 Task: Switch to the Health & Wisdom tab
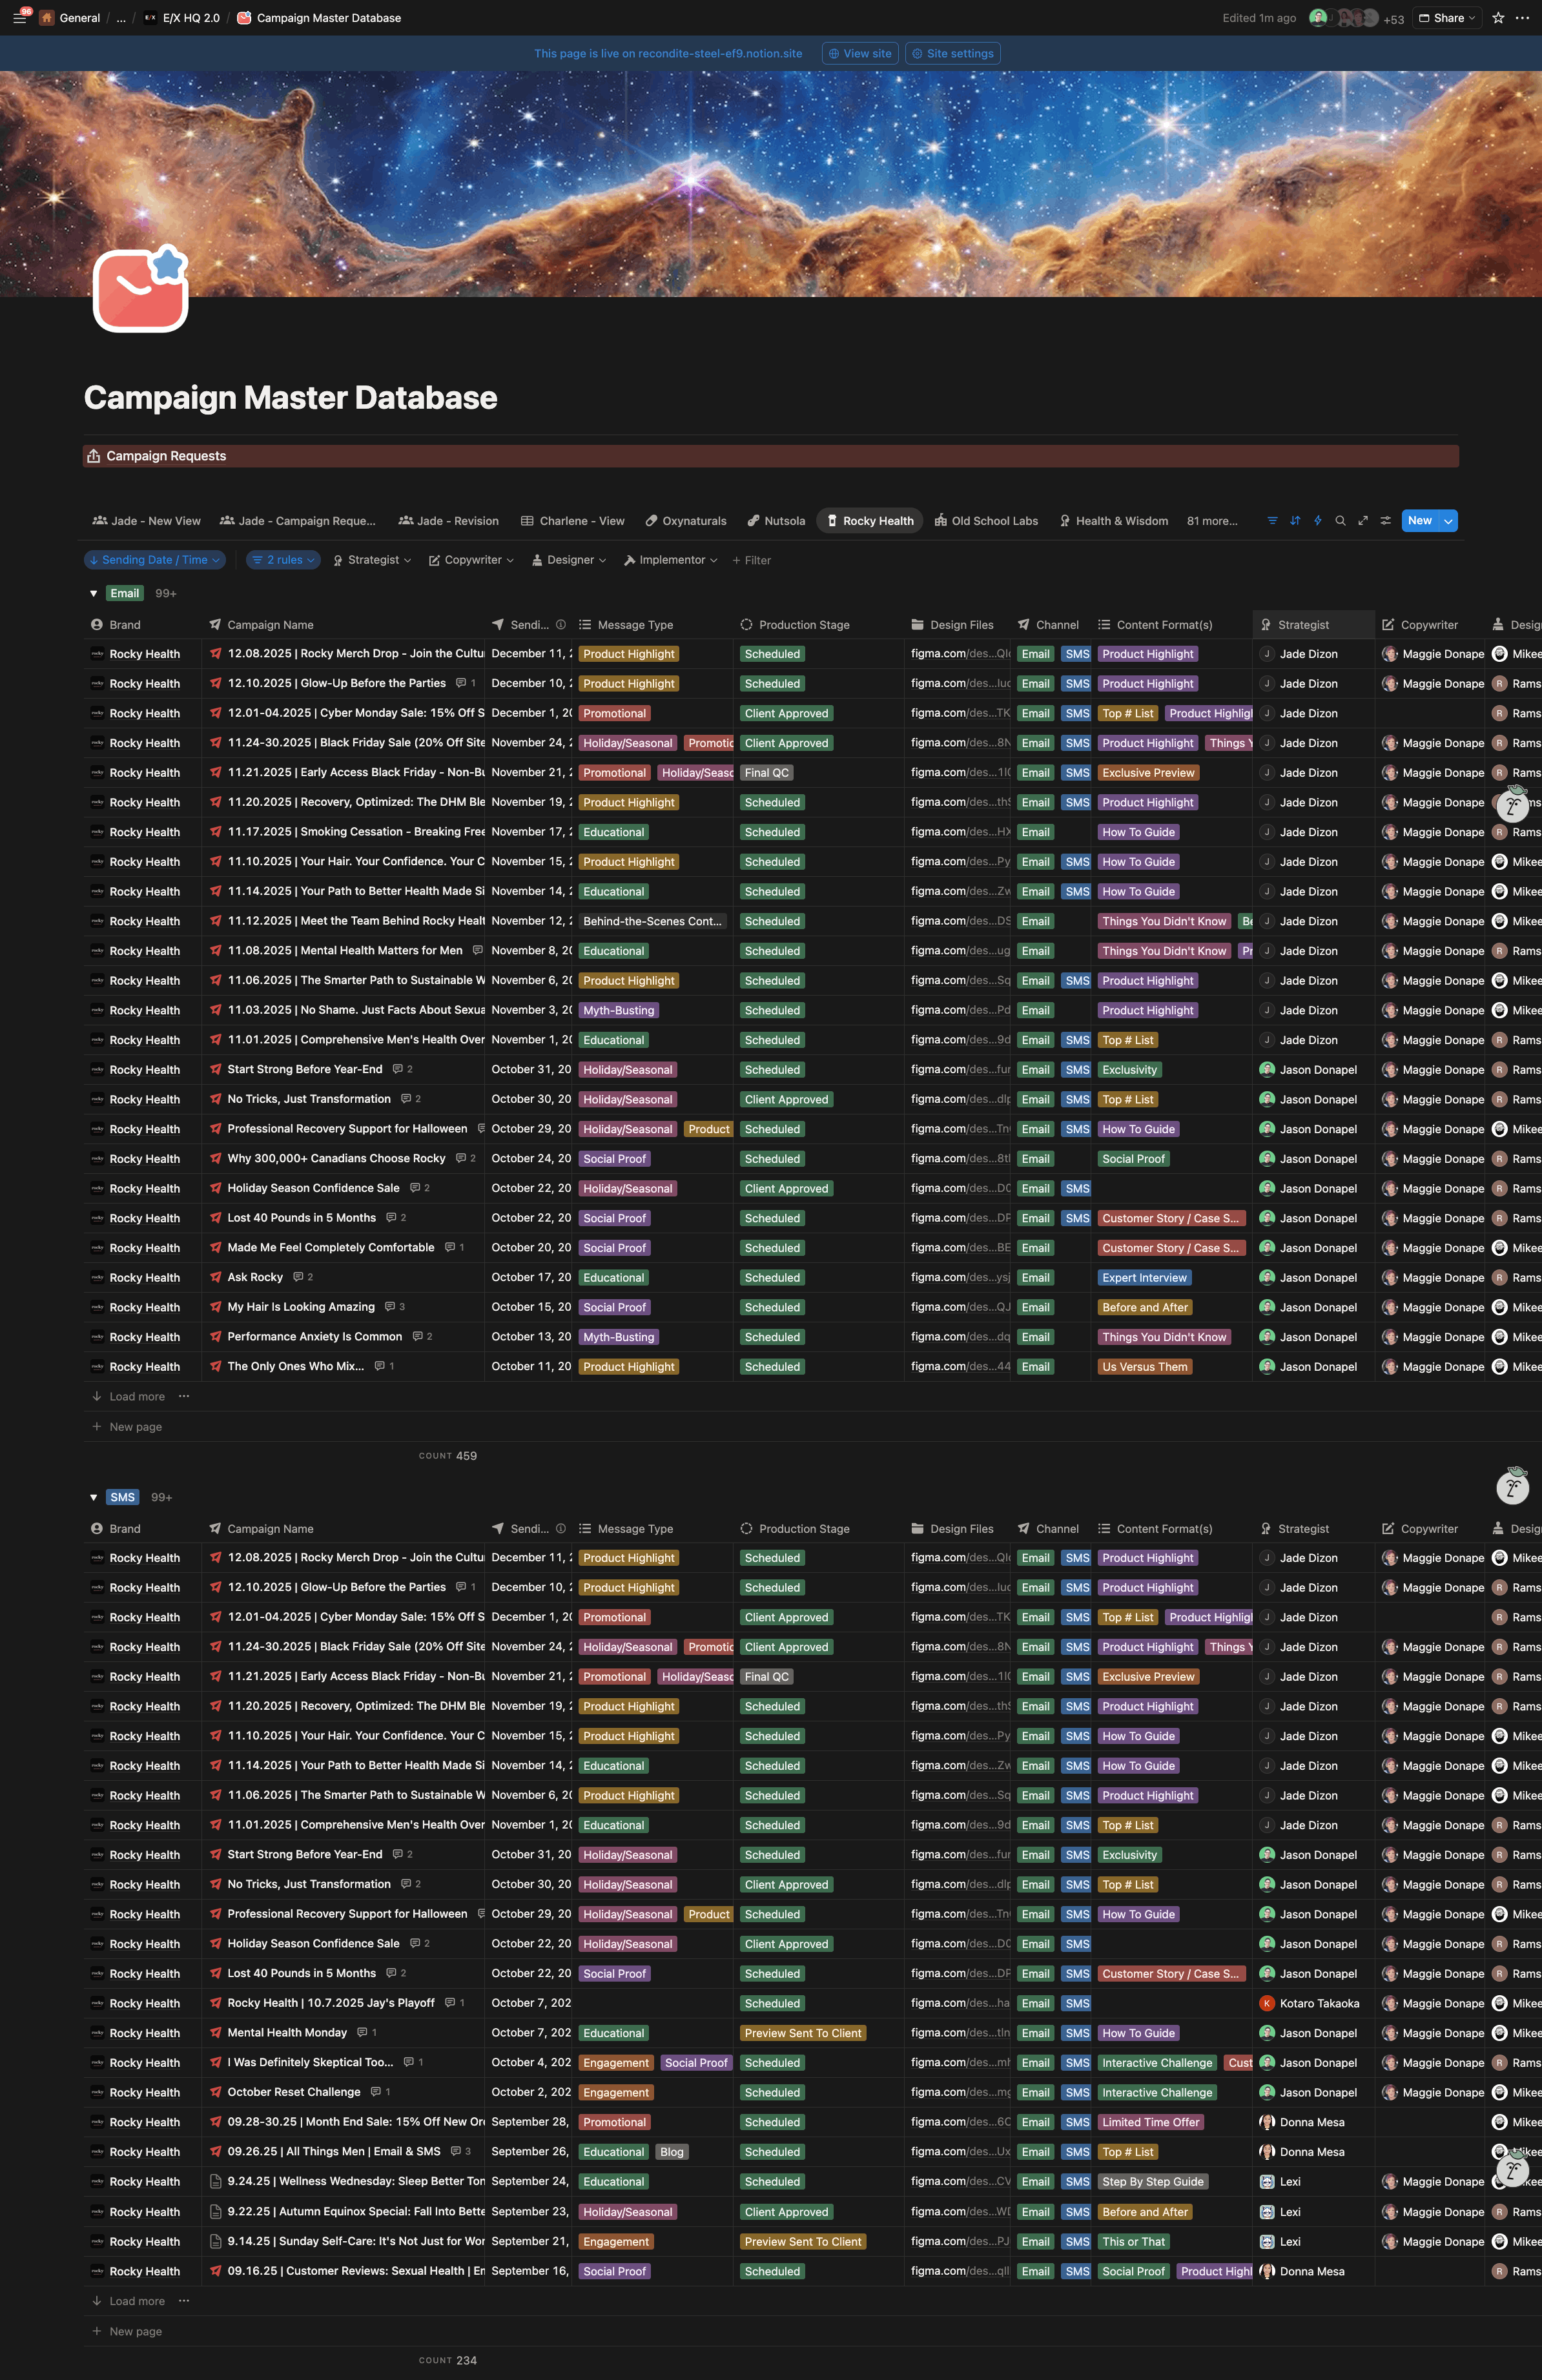point(1114,521)
